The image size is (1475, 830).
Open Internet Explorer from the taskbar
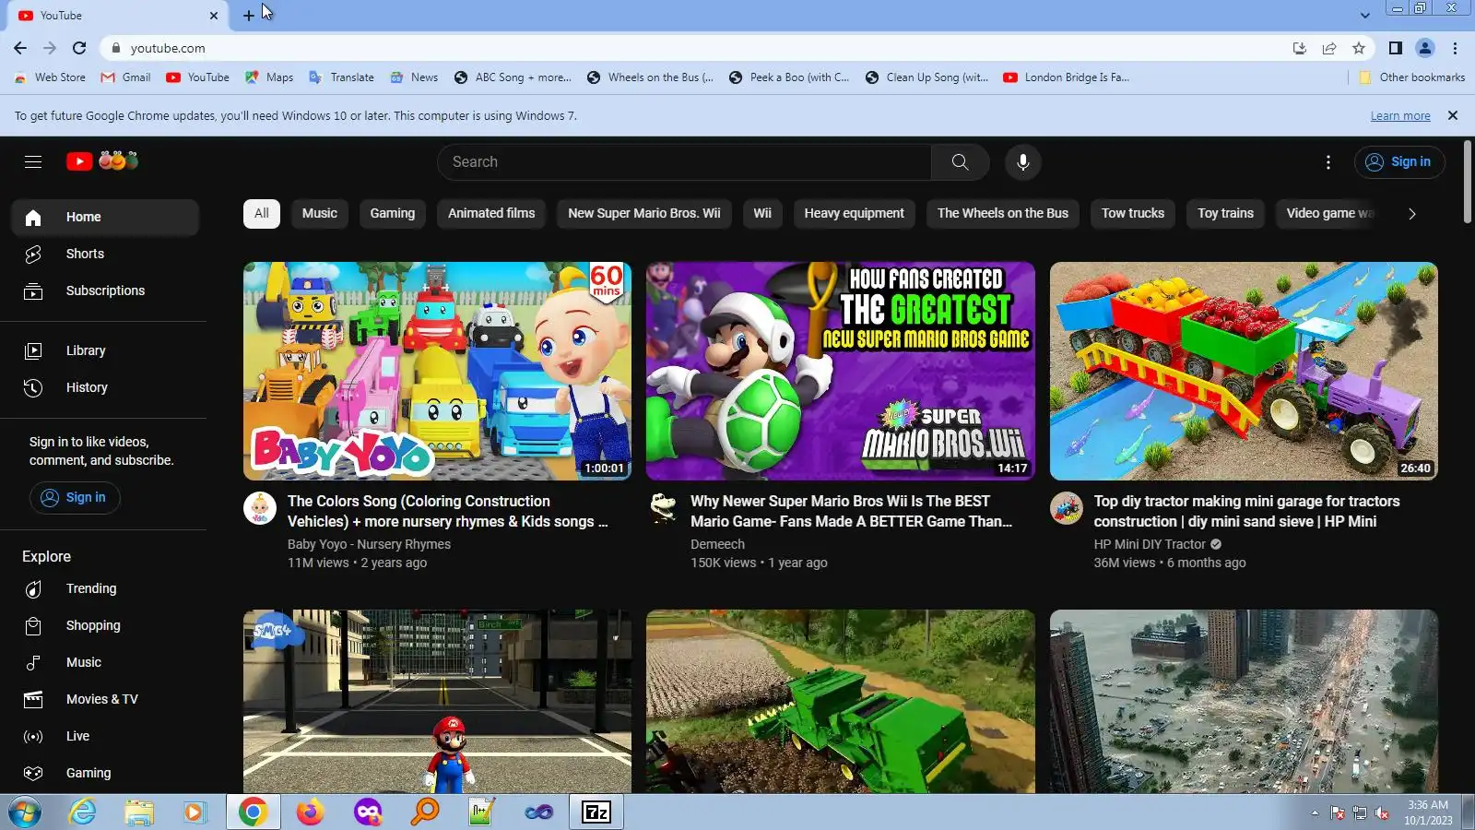[x=83, y=812]
